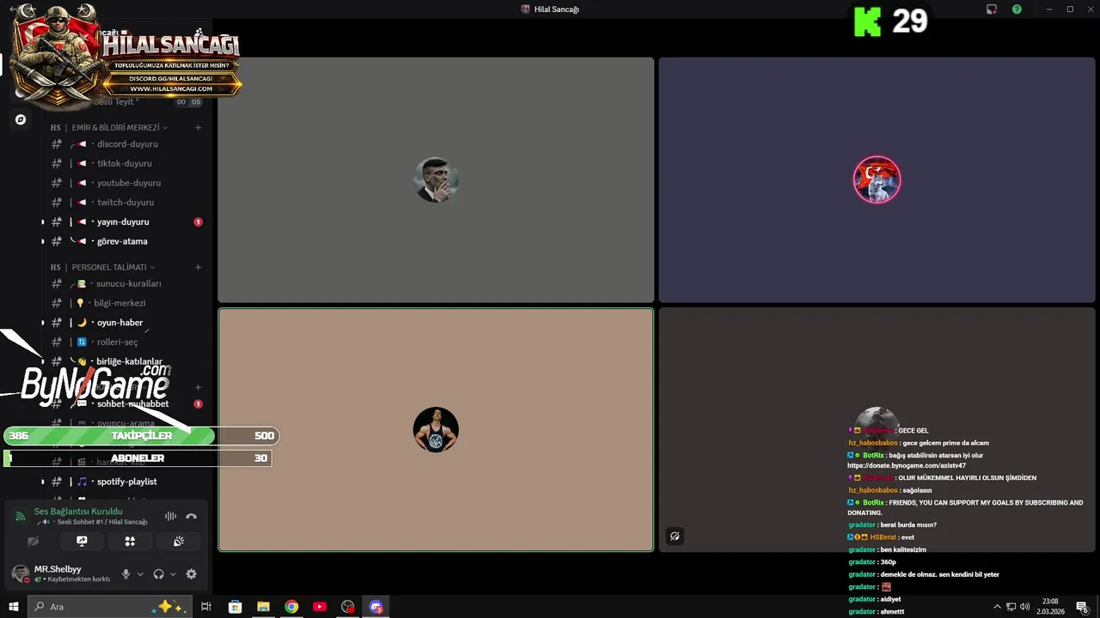Screen dimensions: 1100x618
Task: Start an activity
Action: pyautogui.click(x=130, y=542)
